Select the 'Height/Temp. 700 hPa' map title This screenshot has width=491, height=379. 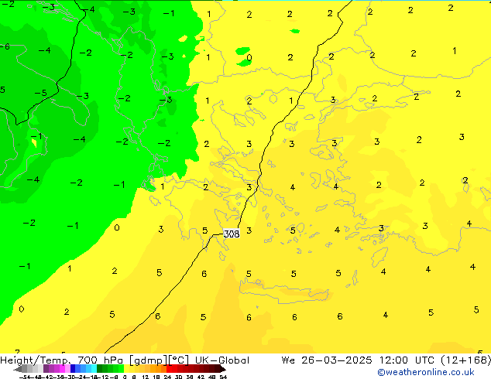point(62,360)
